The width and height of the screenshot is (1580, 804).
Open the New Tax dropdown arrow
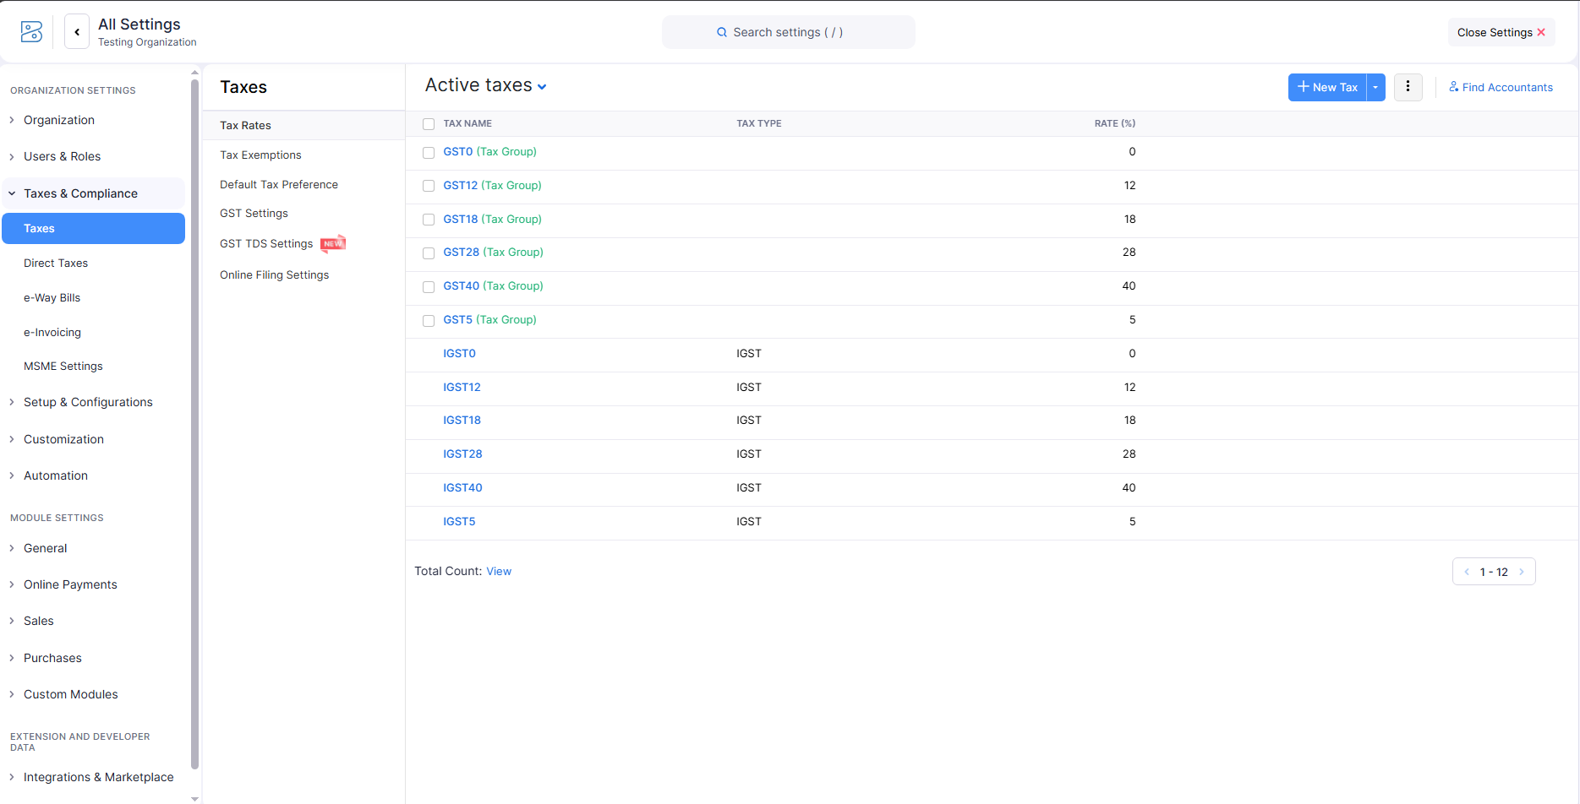point(1375,87)
